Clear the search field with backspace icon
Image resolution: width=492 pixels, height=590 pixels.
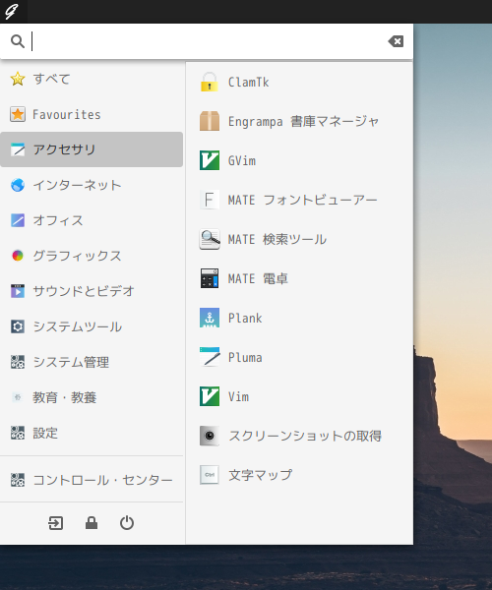pyautogui.click(x=396, y=41)
